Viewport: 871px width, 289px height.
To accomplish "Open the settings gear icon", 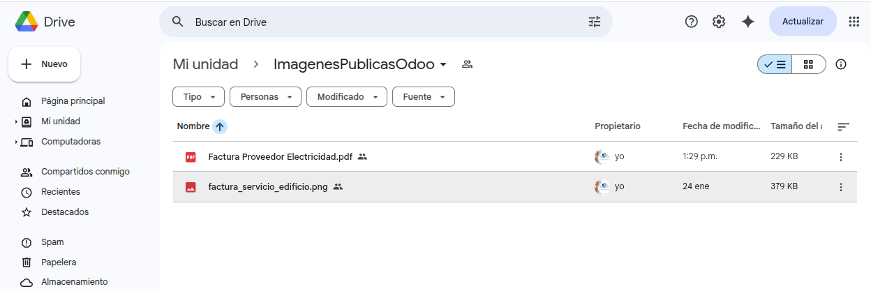I will [x=719, y=22].
